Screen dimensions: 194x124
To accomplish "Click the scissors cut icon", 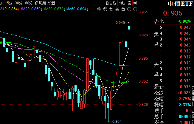I will point(117,9).
